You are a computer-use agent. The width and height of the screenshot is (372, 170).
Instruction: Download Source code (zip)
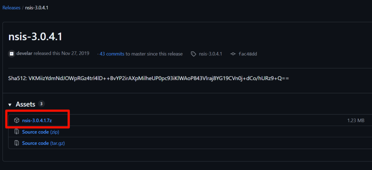click(x=40, y=132)
